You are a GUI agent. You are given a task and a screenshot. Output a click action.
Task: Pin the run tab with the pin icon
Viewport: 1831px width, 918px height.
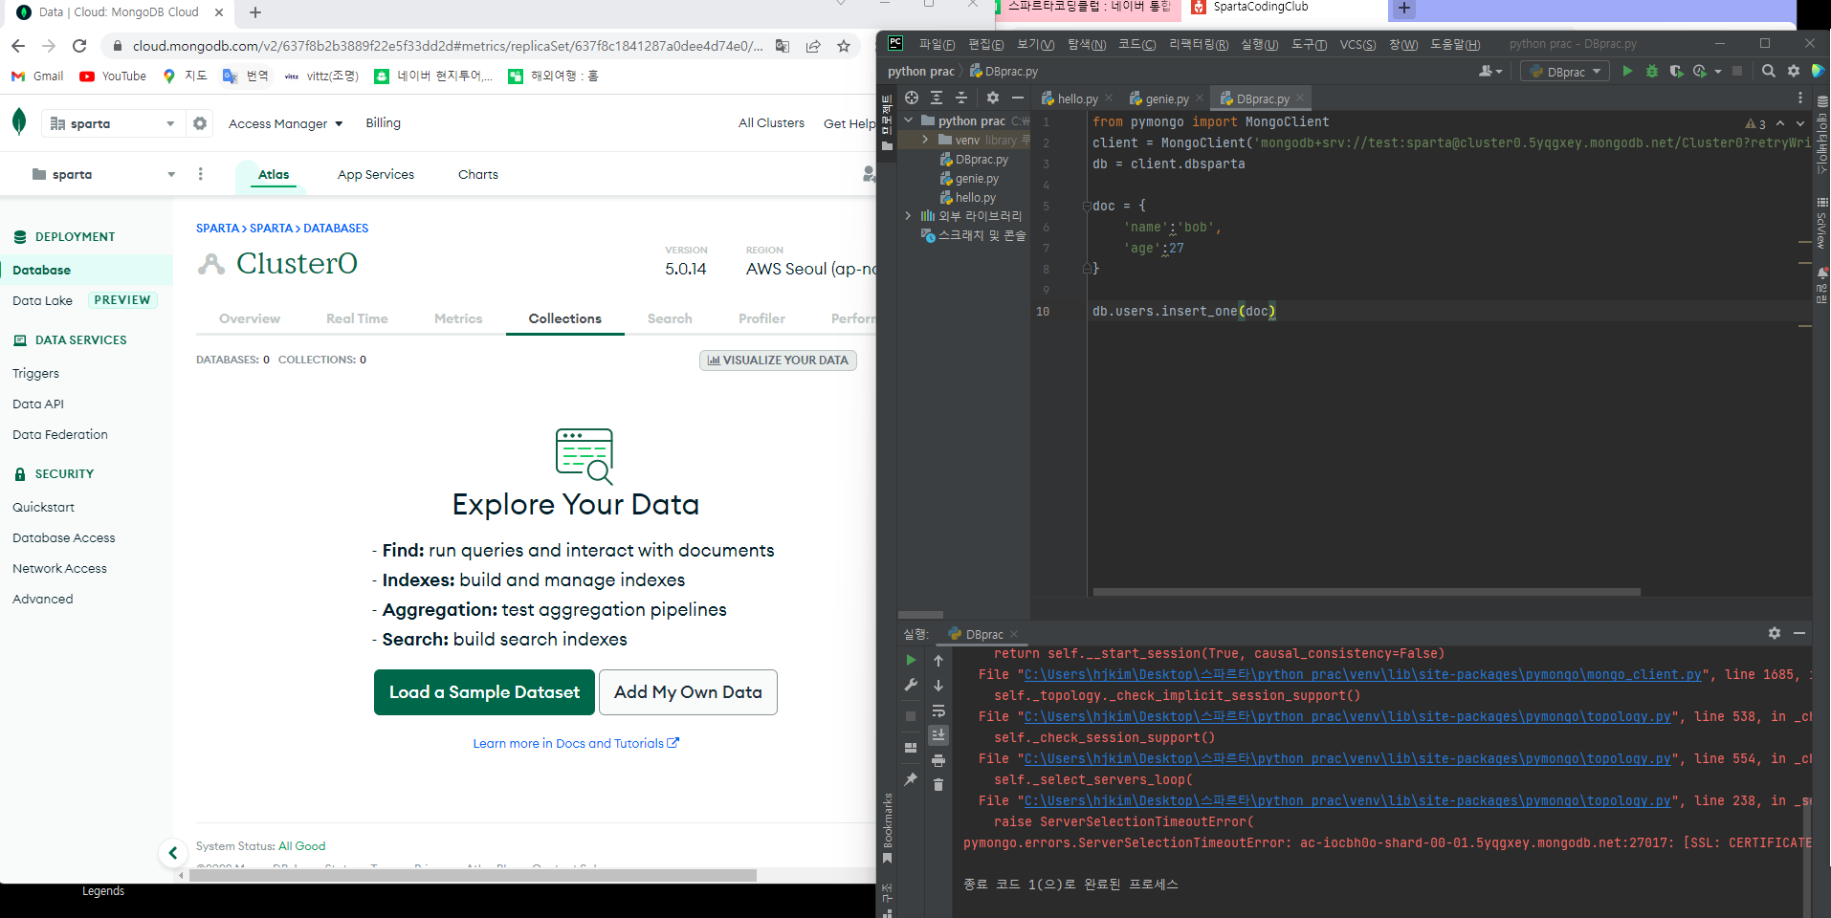click(911, 779)
